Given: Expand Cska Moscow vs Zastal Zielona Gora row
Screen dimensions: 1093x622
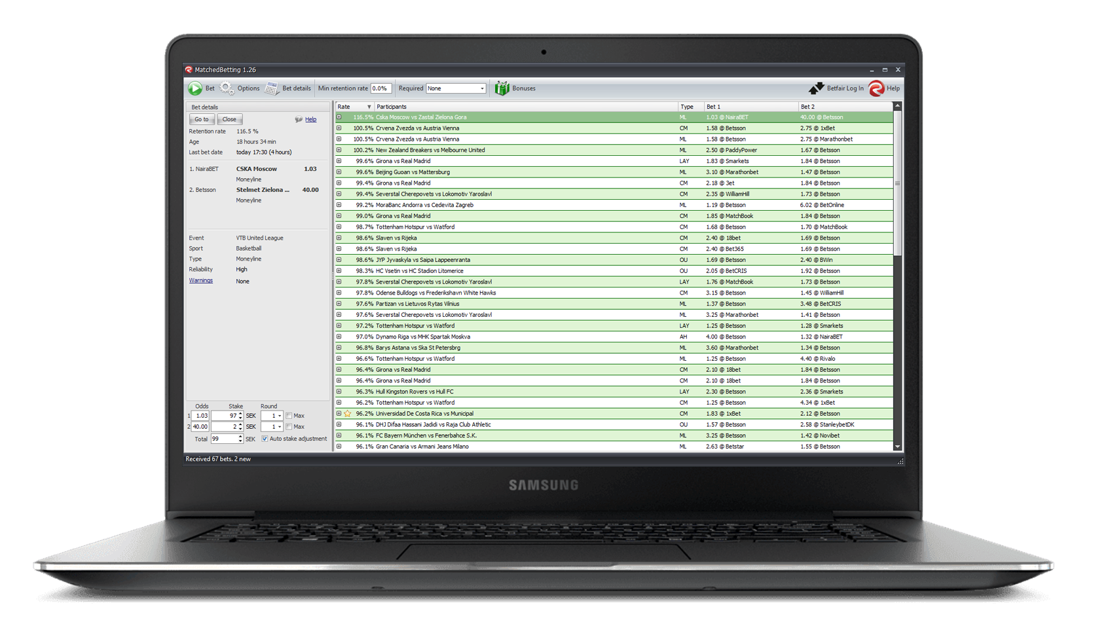Looking at the screenshot, I should coord(339,117).
